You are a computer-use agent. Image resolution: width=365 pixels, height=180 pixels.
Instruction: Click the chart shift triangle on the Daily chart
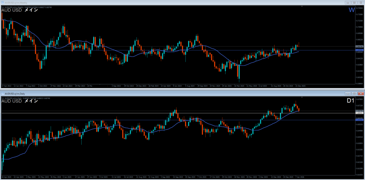[x=302, y=97]
